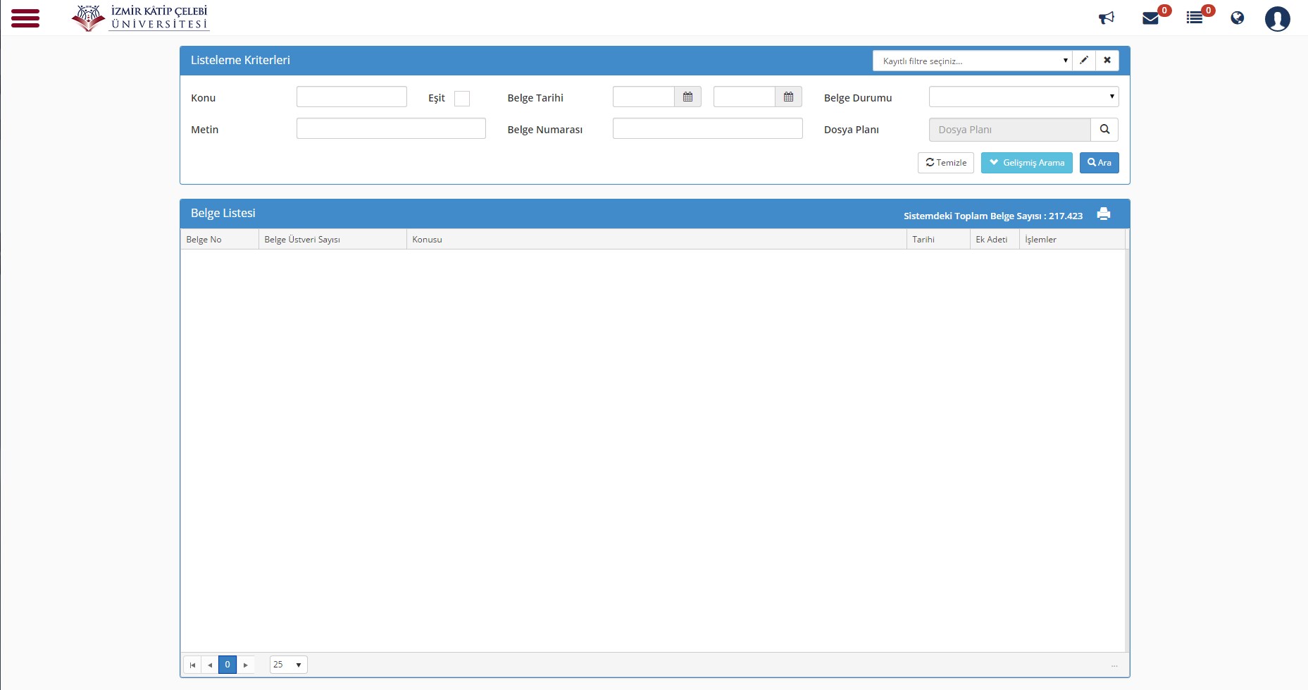Open calendar for Belge Tarihi start date
The width and height of the screenshot is (1308, 690).
click(688, 97)
